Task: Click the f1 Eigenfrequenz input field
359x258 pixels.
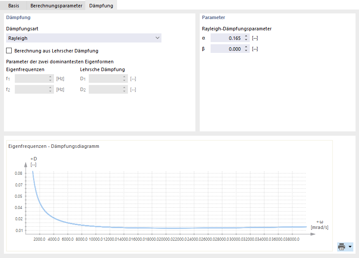Action: tap(31, 78)
